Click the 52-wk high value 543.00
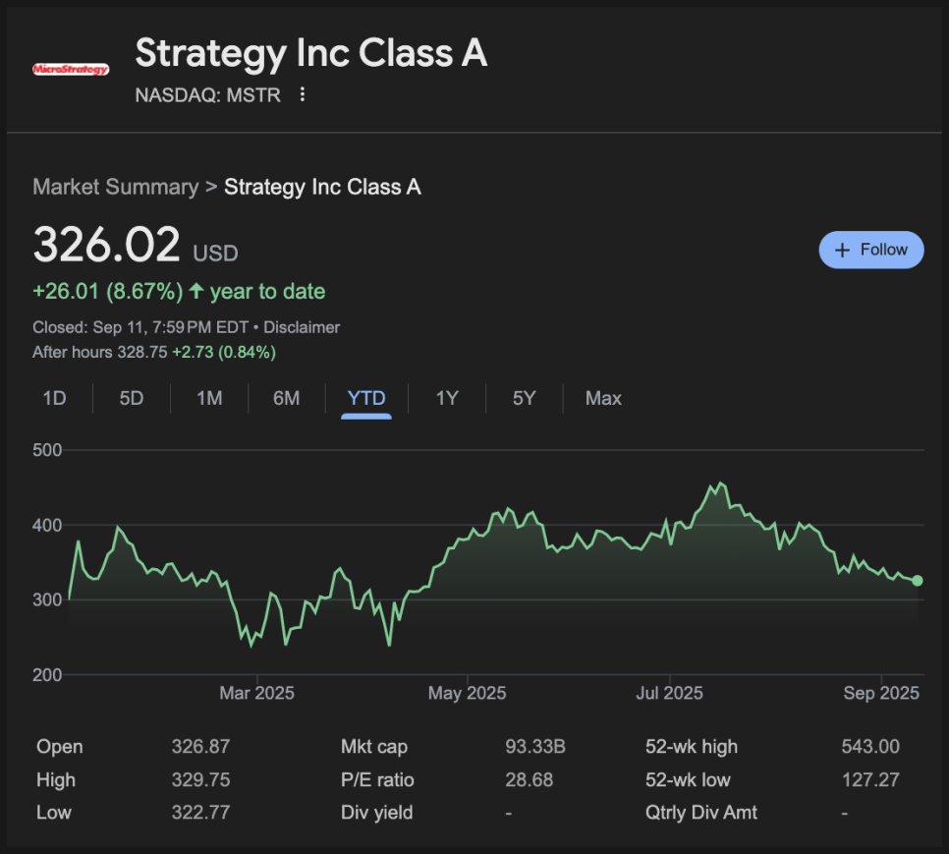Screen dimensions: 949x854 click(870, 746)
